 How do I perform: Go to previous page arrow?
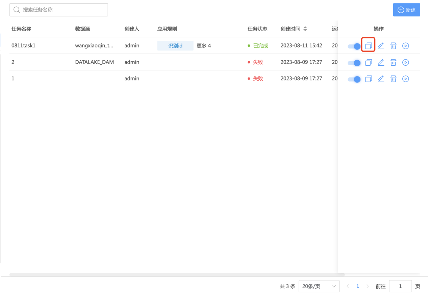[x=348, y=286]
